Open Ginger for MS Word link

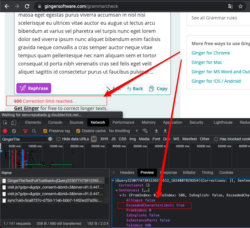coord(221,72)
